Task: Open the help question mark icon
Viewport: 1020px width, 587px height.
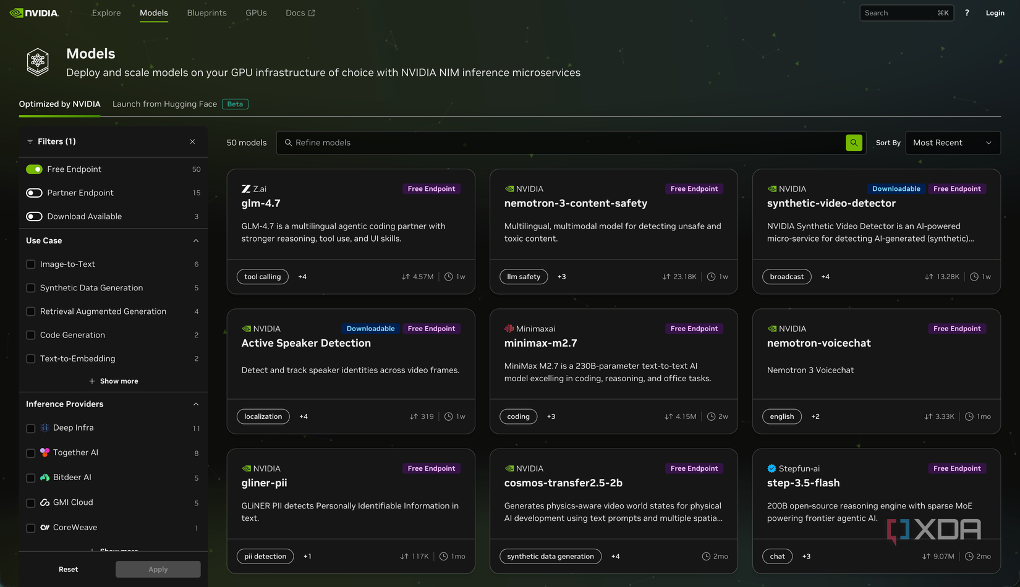Action: (x=967, y=13)
